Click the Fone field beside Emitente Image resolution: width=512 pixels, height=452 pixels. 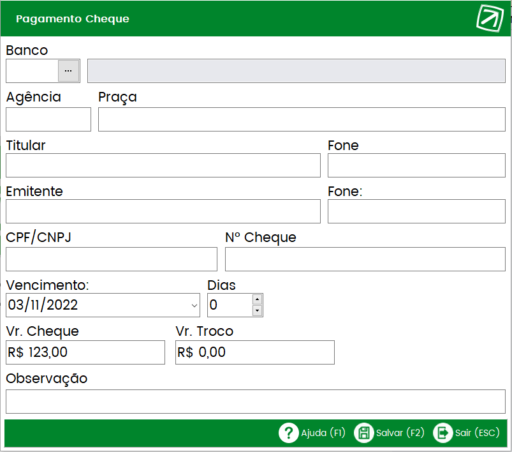pos(416,211)
